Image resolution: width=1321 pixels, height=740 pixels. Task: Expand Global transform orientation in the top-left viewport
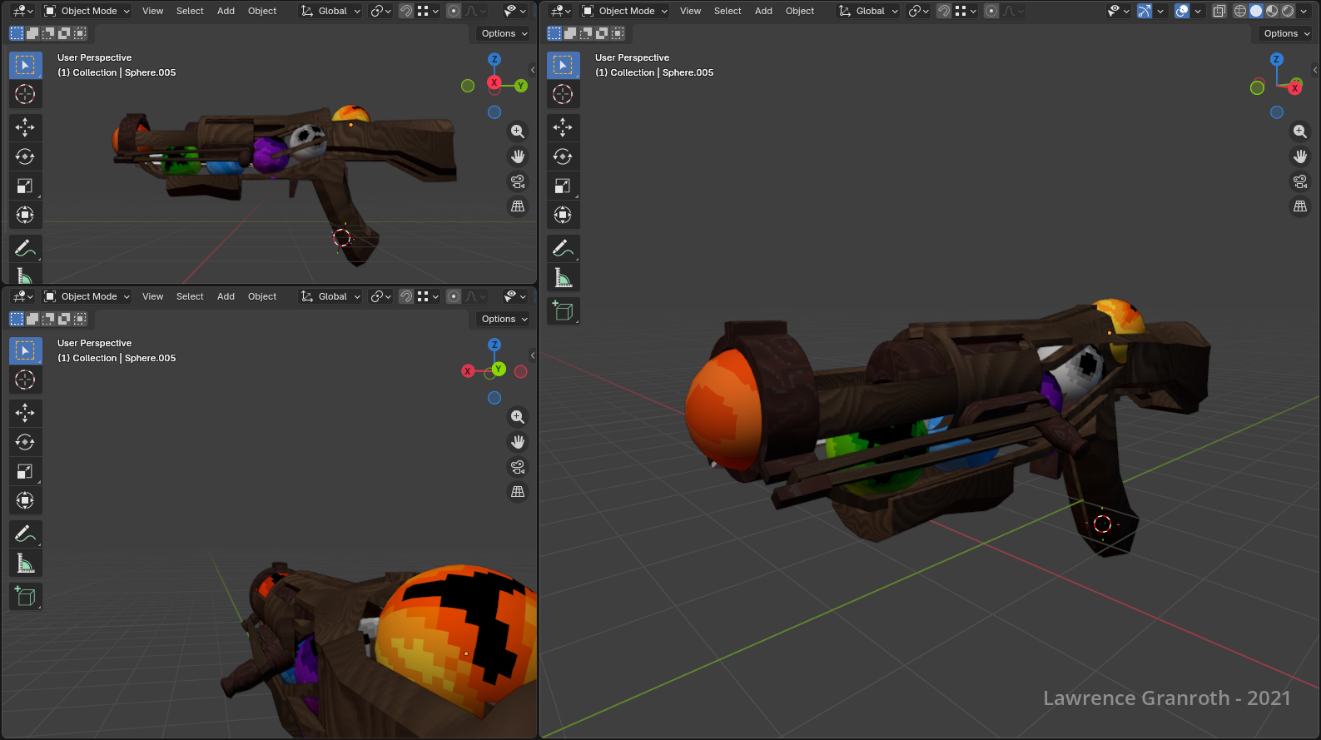pos(331,11)
